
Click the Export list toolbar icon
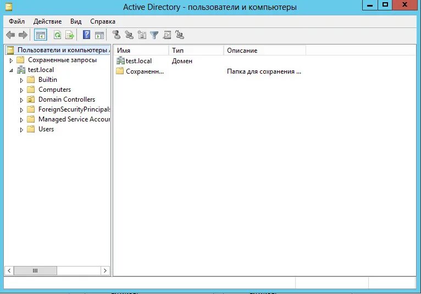coord(70,35)
